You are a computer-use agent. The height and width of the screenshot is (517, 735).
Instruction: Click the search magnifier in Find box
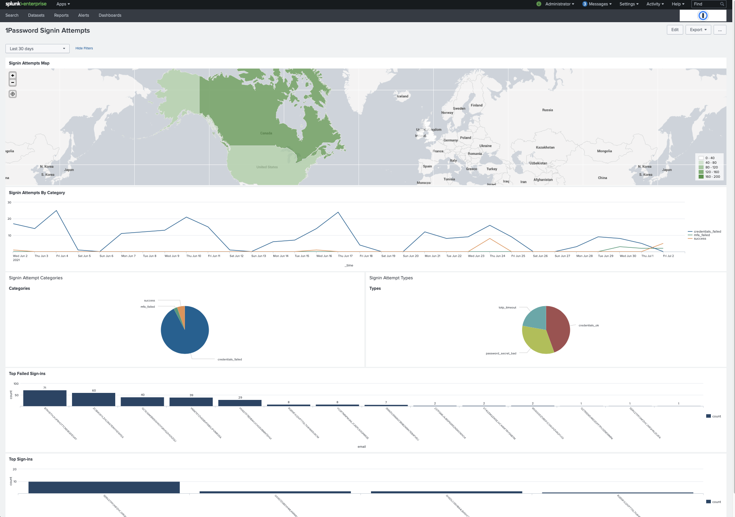click(722, 4)
